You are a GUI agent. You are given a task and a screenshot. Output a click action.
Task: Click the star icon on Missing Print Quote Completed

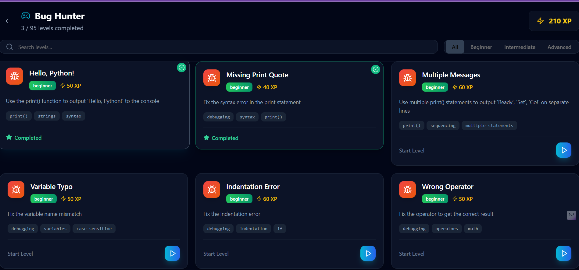[206, 138]
